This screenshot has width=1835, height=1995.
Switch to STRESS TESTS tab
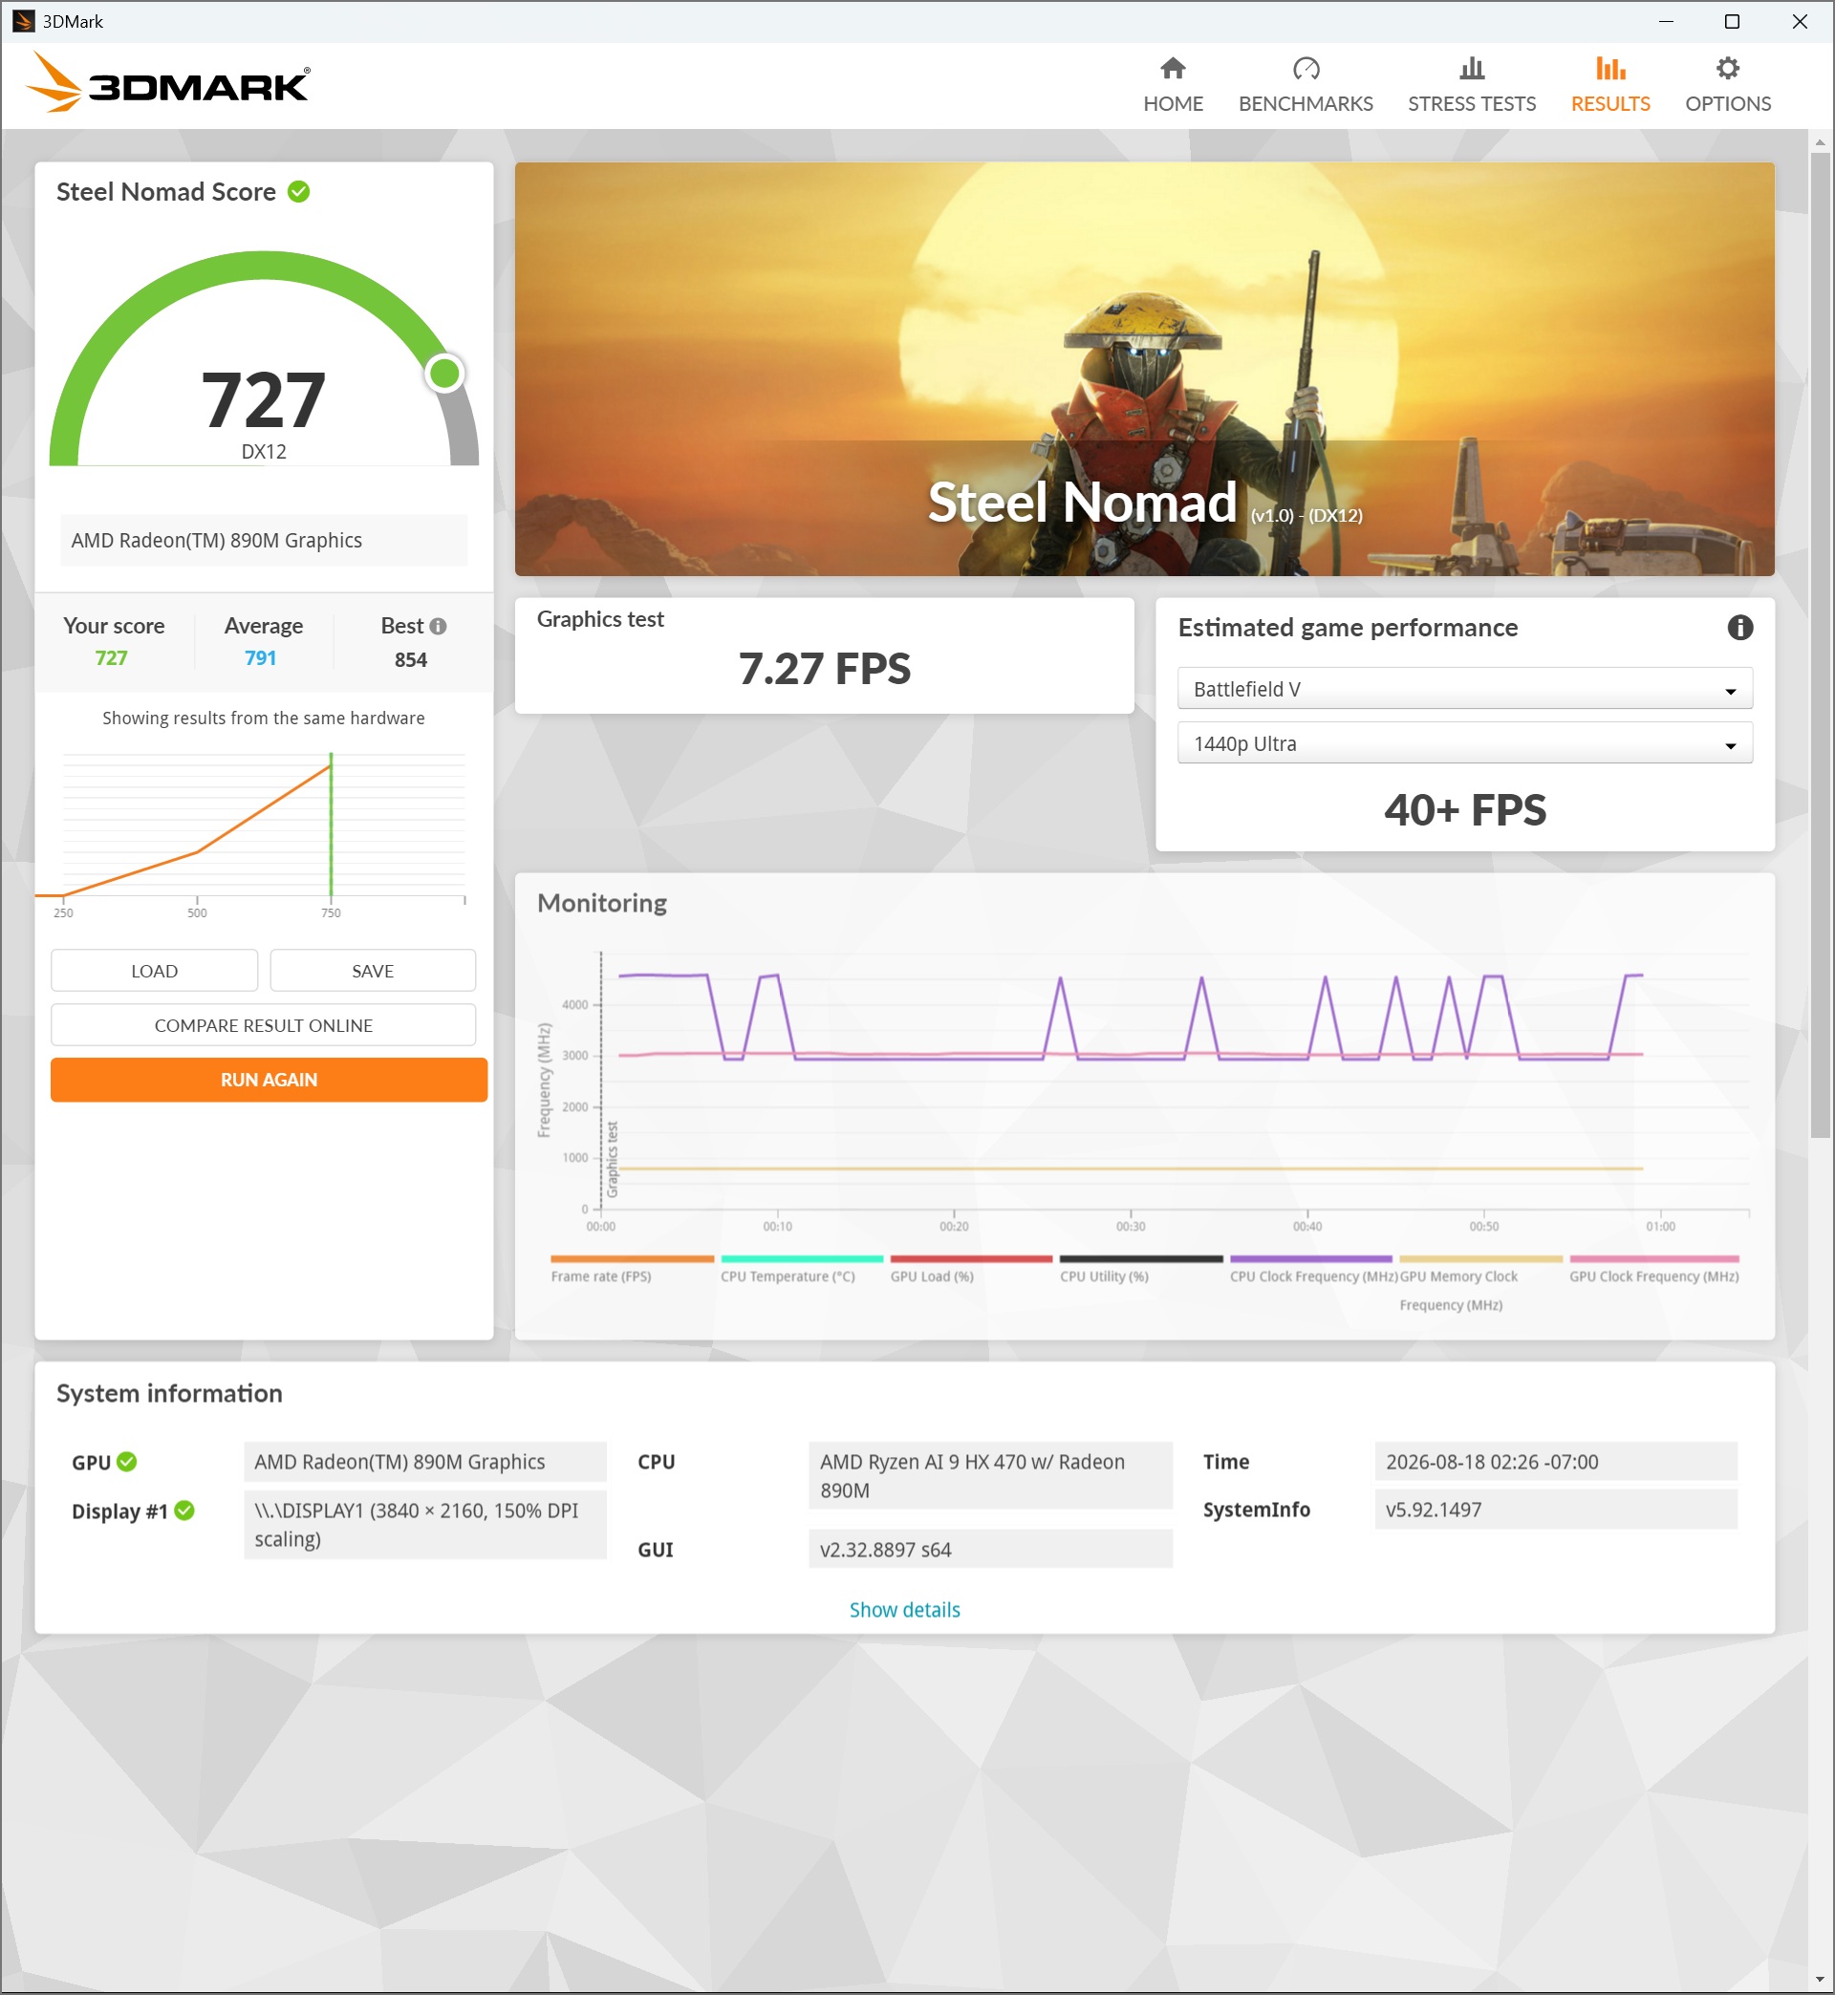(1472, 84)
